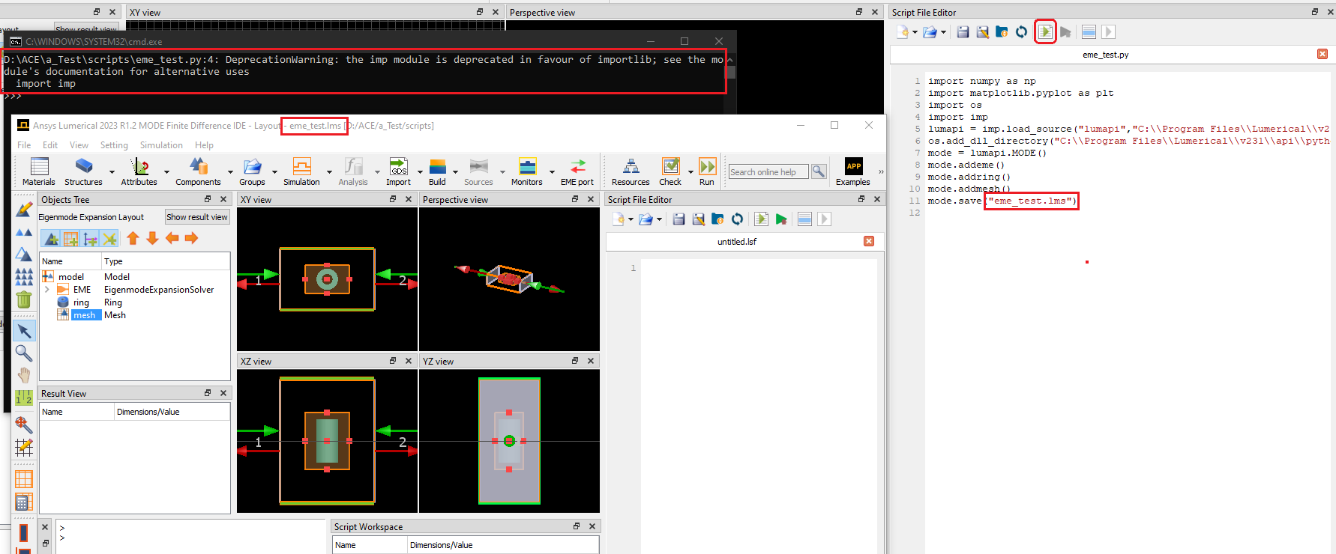Open the Attributes dropdown arrow

pyautogui.click(x=167, y=171)
